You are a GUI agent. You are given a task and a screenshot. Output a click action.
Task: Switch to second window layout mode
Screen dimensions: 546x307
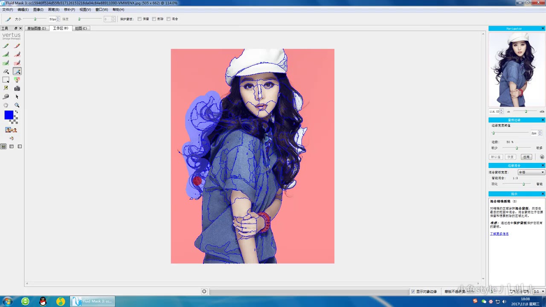coord(12,147)
